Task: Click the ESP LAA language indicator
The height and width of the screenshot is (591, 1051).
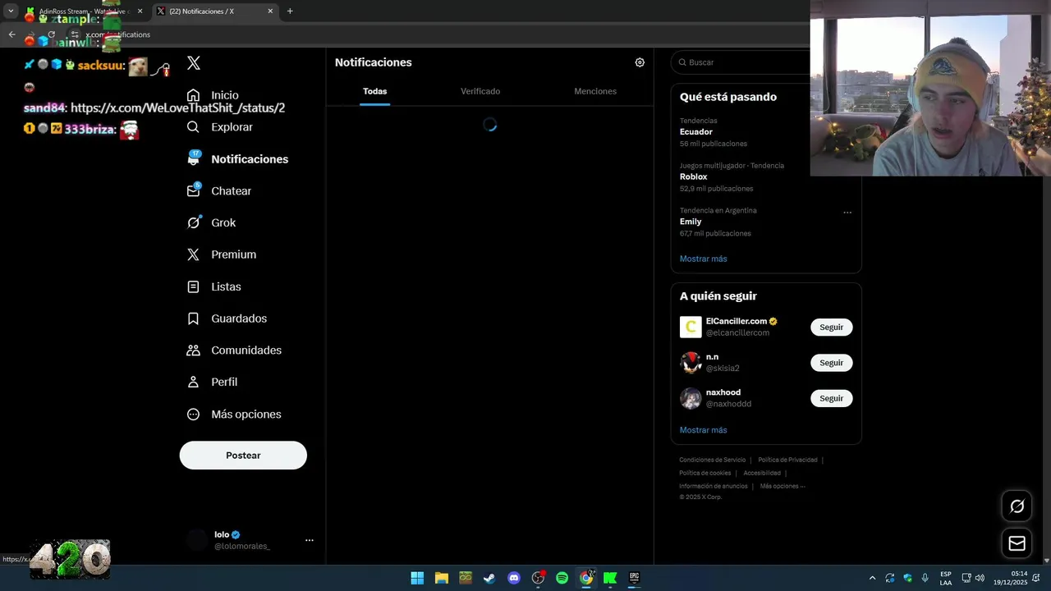Action: [x=946, y=578]
